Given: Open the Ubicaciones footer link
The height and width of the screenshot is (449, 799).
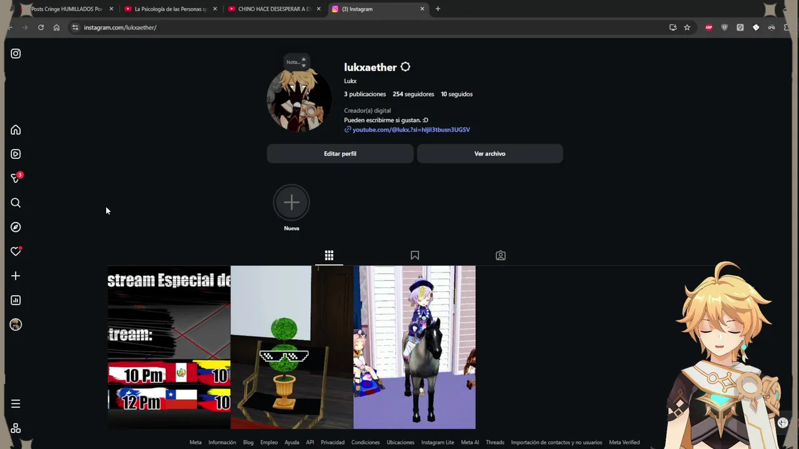Looking at the screenshot, I should click(x=401, y=442).
